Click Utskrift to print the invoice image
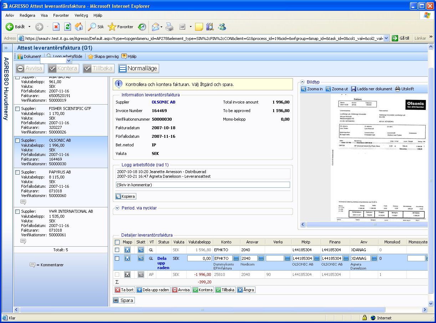The image size is (436, 323). pyautogui.click(x=405, y=89)
